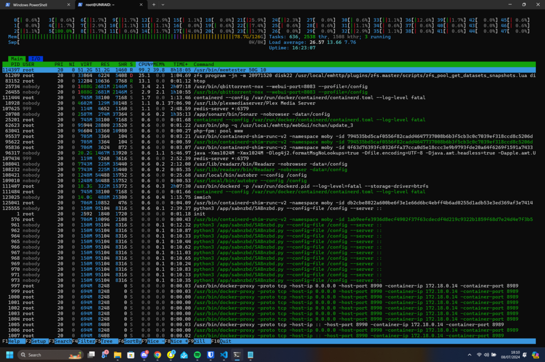Open Microsoft Store from taskbar
545x362 pixels.
pos(131,355)
